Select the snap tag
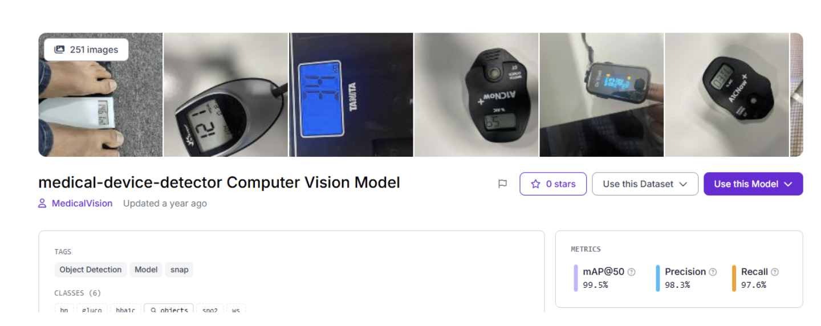This screenshot has height=326, width=821. pos(180,270)
